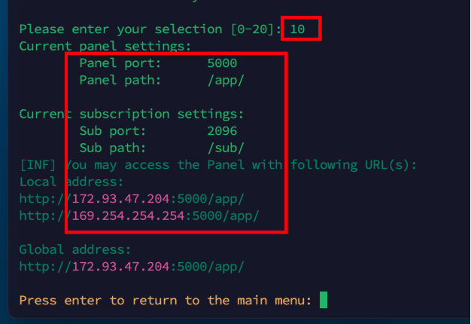Click the "Current subscription settings:" heading
Viewport: 471px width, 324px height.
(x=131, y=115)
